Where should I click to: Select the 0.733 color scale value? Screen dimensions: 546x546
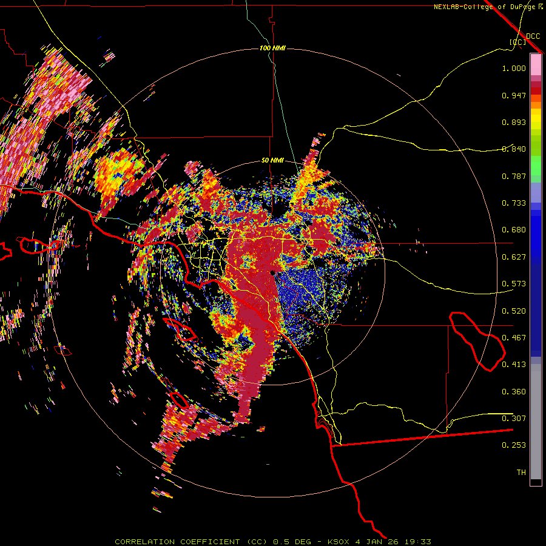coord(514,203)
